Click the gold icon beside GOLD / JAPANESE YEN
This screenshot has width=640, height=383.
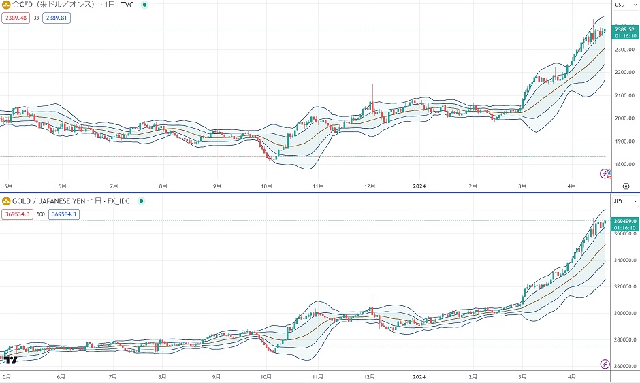tap(7, 201)
